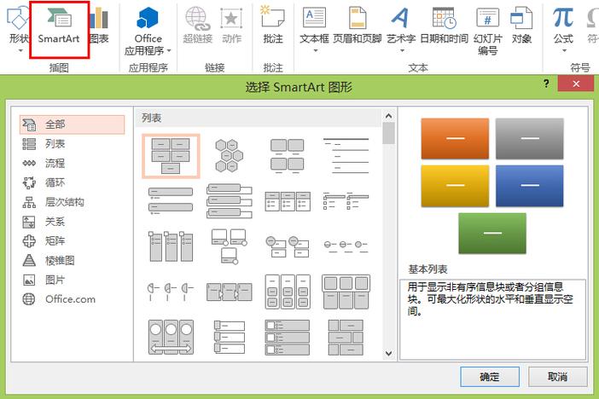This screenshot has width=599, height=399.
Task: Add a 批注 comment
Action: [x=273, y=26]
